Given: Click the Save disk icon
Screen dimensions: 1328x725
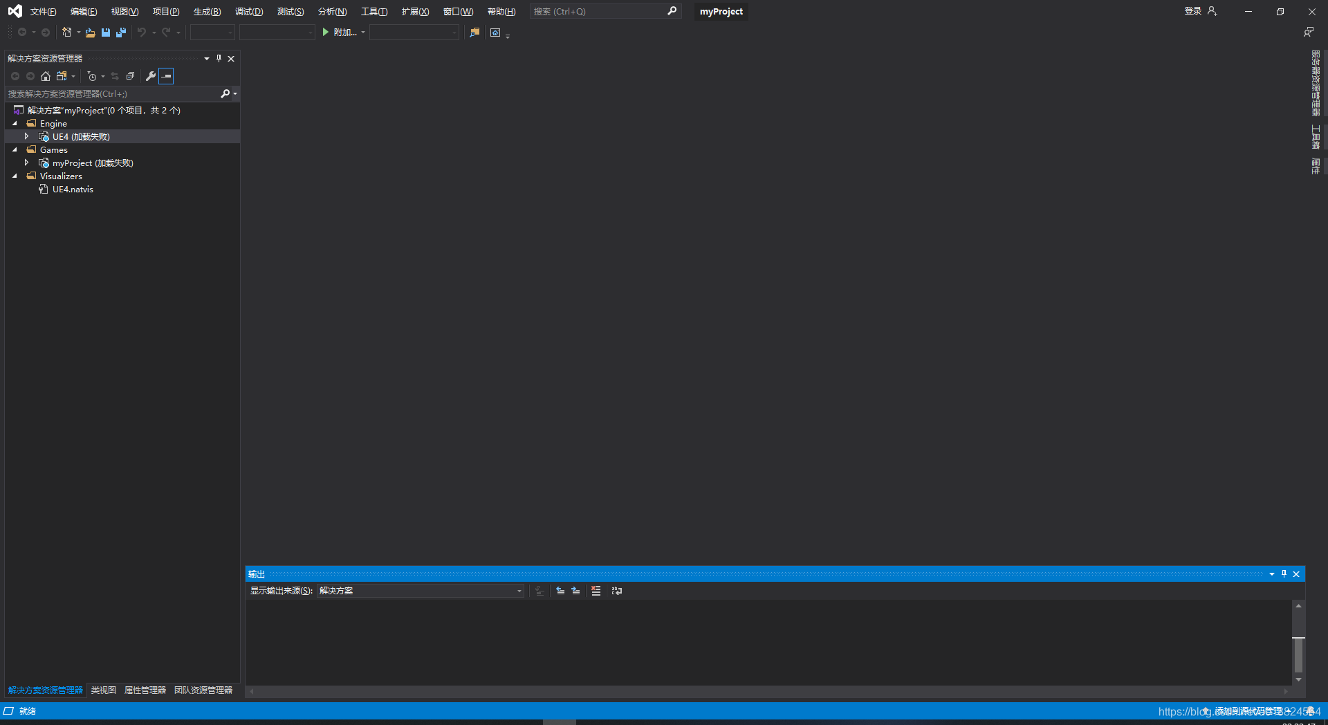Looking at the screenshot, I should click(x=106, y=33).
